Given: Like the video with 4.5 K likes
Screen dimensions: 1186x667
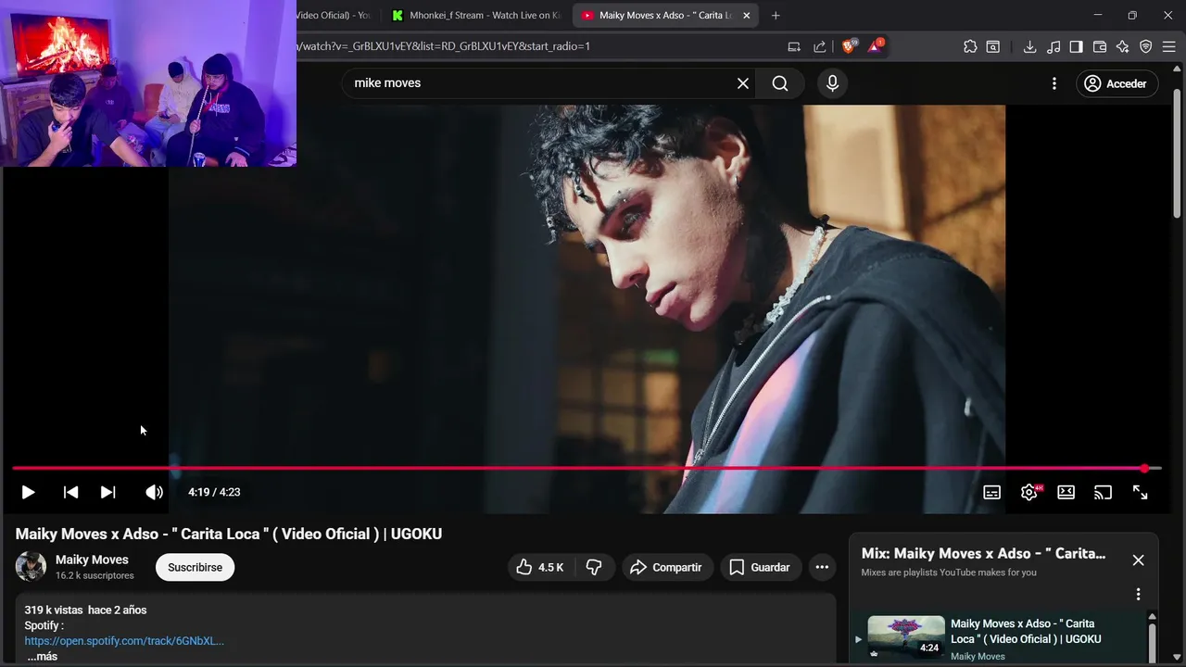Looking at the screenshot, I should (x=541, y=567).
